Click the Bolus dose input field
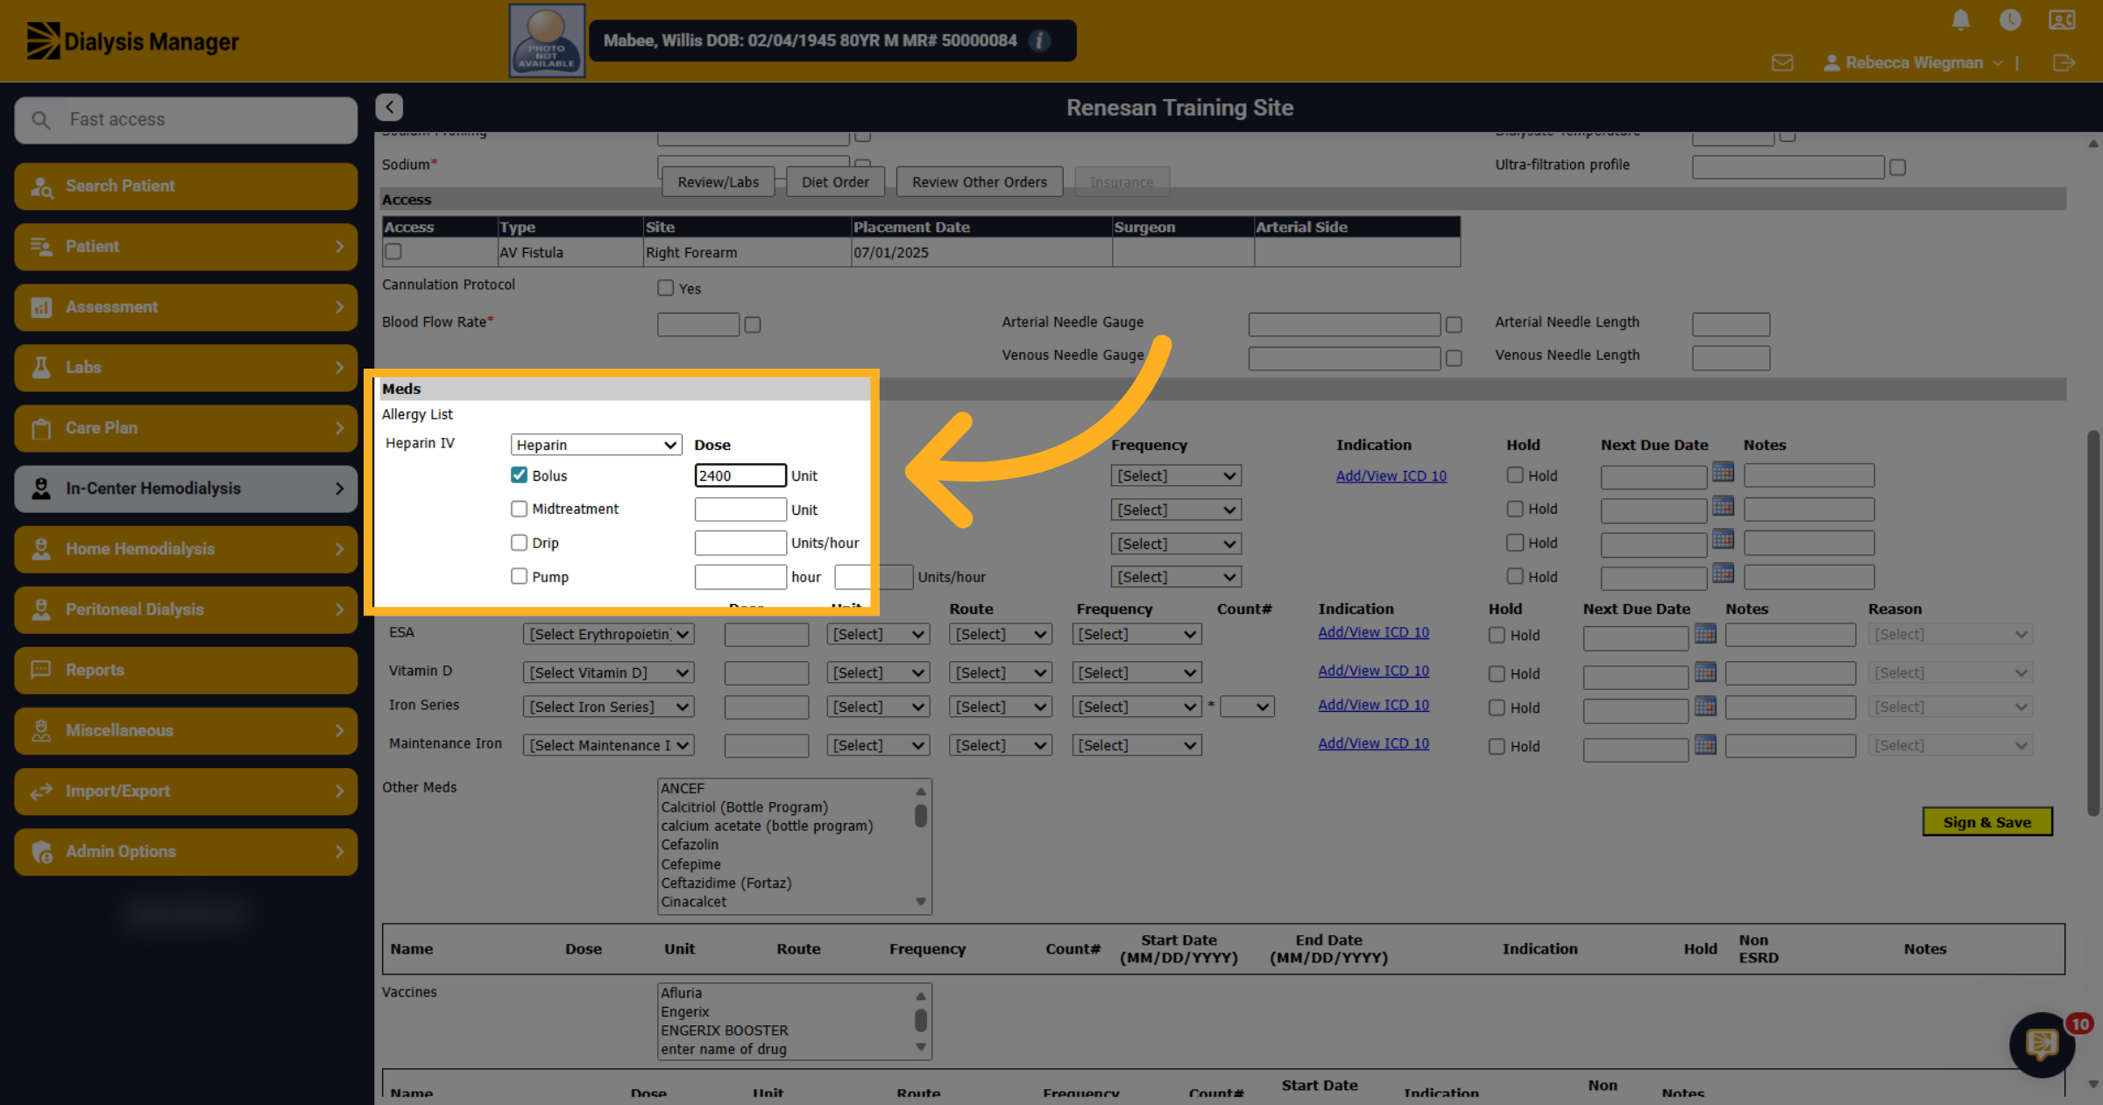The image size is (2103, 1105). pyautogui.click(x=740, y=475)
